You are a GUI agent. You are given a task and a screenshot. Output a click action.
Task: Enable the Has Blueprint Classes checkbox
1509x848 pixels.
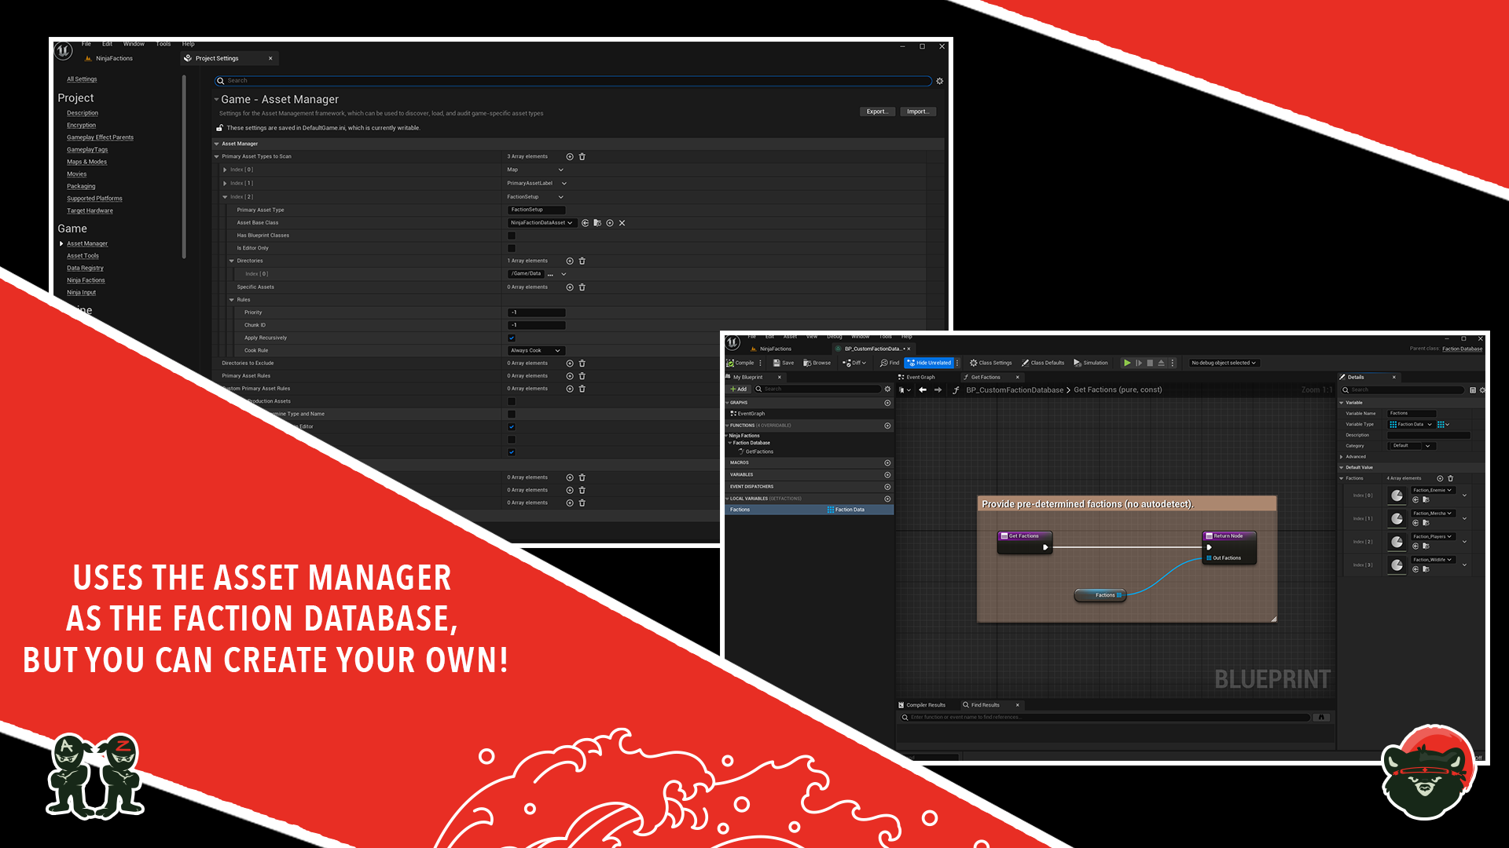512,236
